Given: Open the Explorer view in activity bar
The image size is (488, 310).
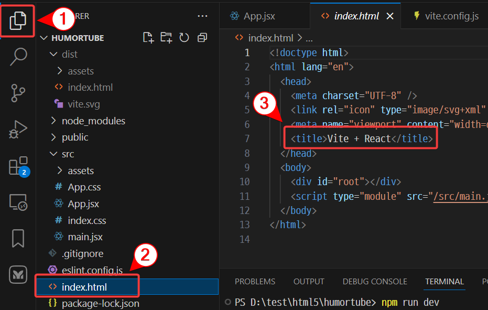Looking at the screenshot, I should [18, 21].
